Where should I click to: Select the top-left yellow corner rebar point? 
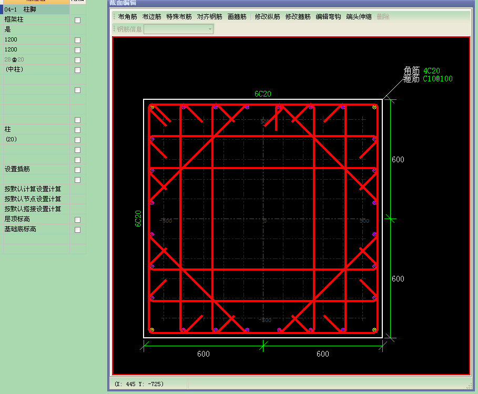(x=152, y=108)
